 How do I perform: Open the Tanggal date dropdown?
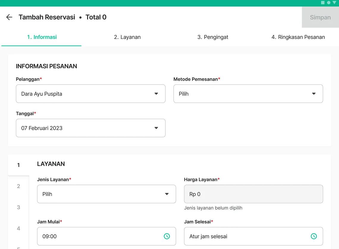[91, 128]
